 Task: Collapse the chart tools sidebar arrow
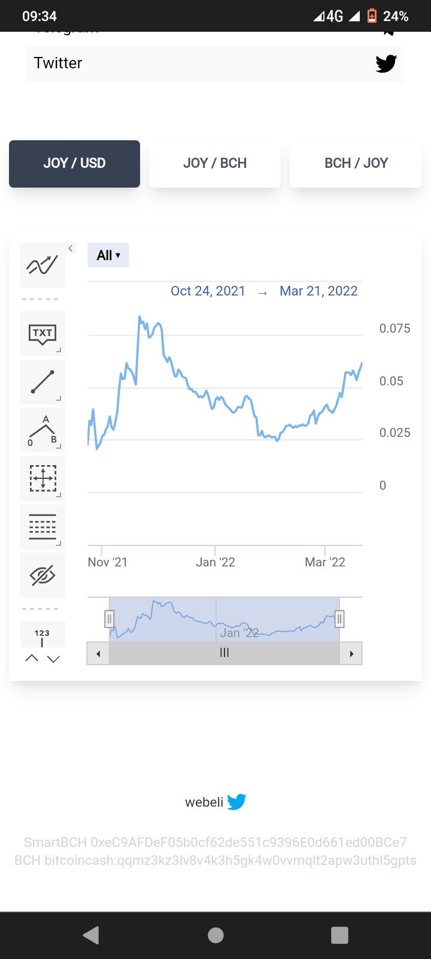[x=71, y=248]
